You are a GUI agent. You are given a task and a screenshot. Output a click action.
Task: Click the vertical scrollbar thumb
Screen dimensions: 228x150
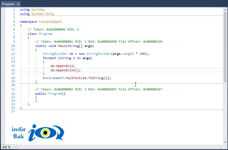pos(225,47)
